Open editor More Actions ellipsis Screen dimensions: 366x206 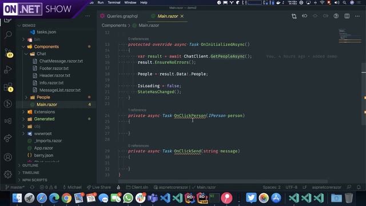[x=357, y=16]
